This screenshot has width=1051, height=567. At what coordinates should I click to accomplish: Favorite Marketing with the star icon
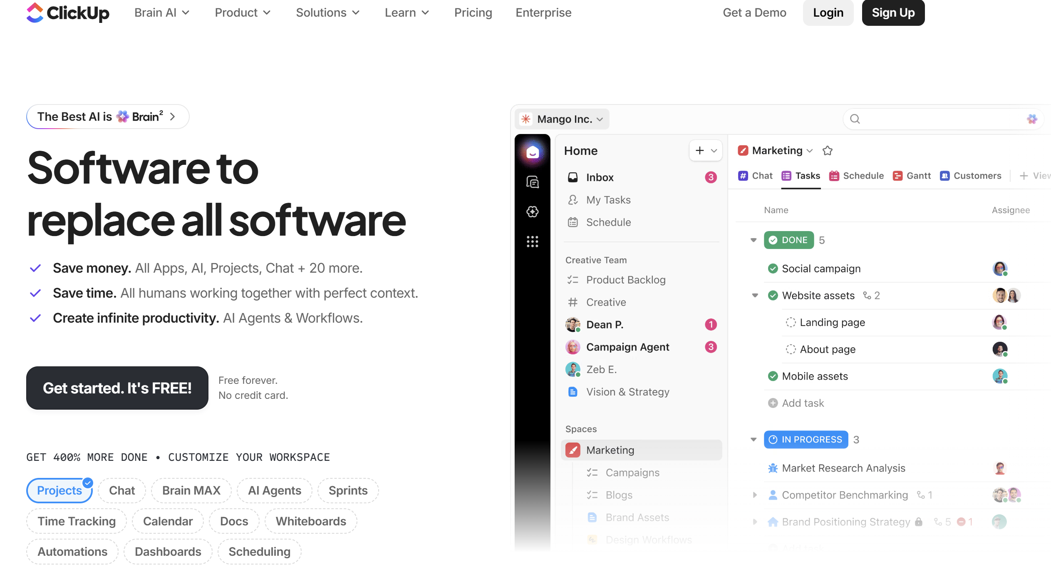point(828,151)
